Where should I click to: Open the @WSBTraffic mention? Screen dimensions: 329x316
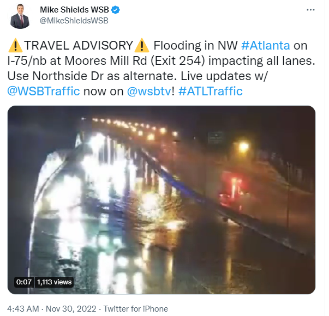[44, 91]
